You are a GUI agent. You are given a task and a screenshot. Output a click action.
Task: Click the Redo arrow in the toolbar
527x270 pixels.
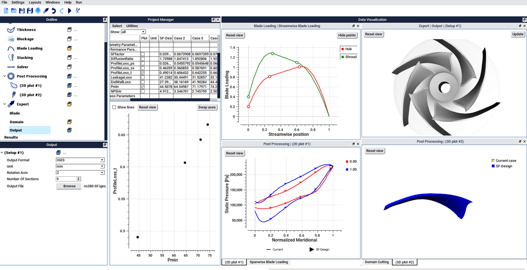[62, 11]
